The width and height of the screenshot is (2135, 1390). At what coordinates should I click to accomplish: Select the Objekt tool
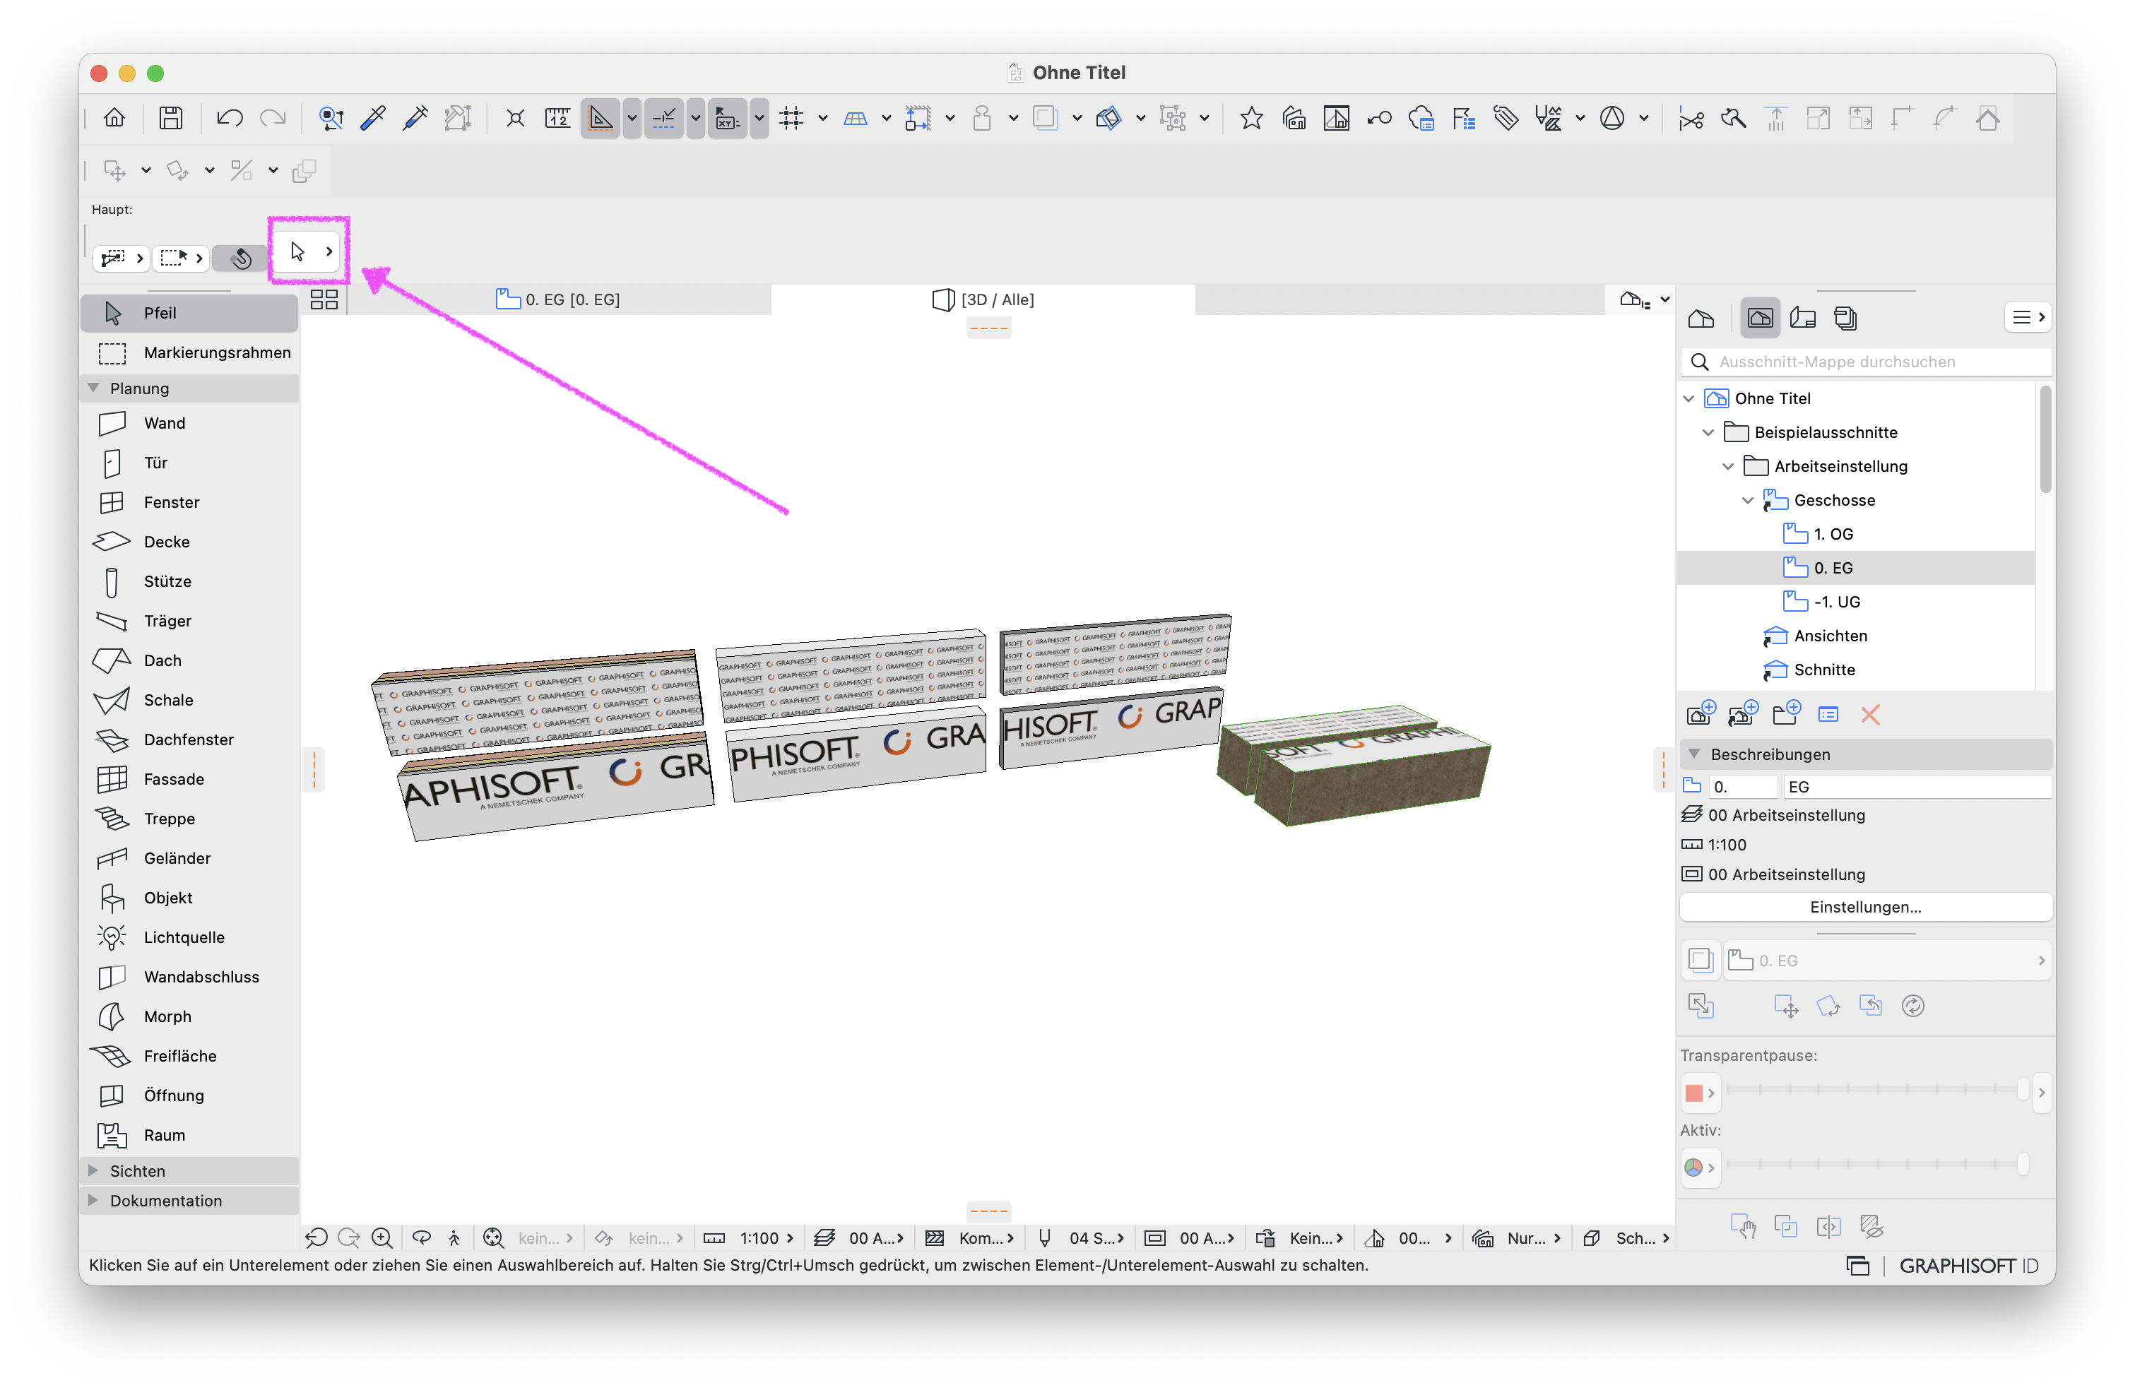[189, 898]
